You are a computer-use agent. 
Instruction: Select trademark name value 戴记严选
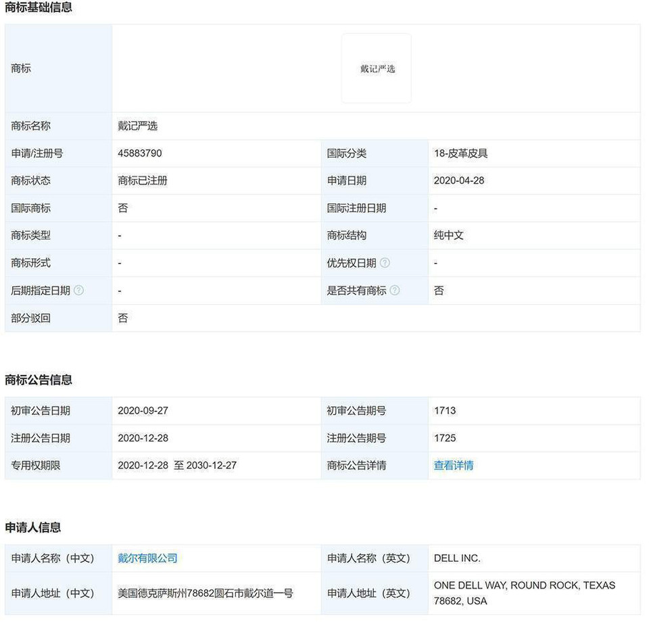pyautogui.click(x=137, y=126)
